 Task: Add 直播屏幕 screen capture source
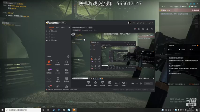point(88,84)
